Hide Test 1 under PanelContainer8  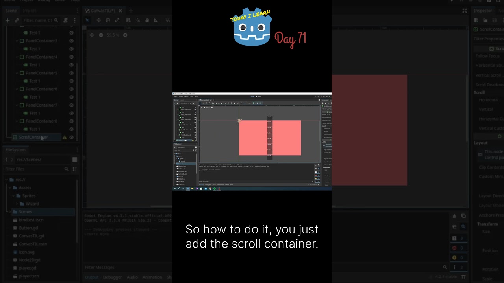[x=71, y=129]
